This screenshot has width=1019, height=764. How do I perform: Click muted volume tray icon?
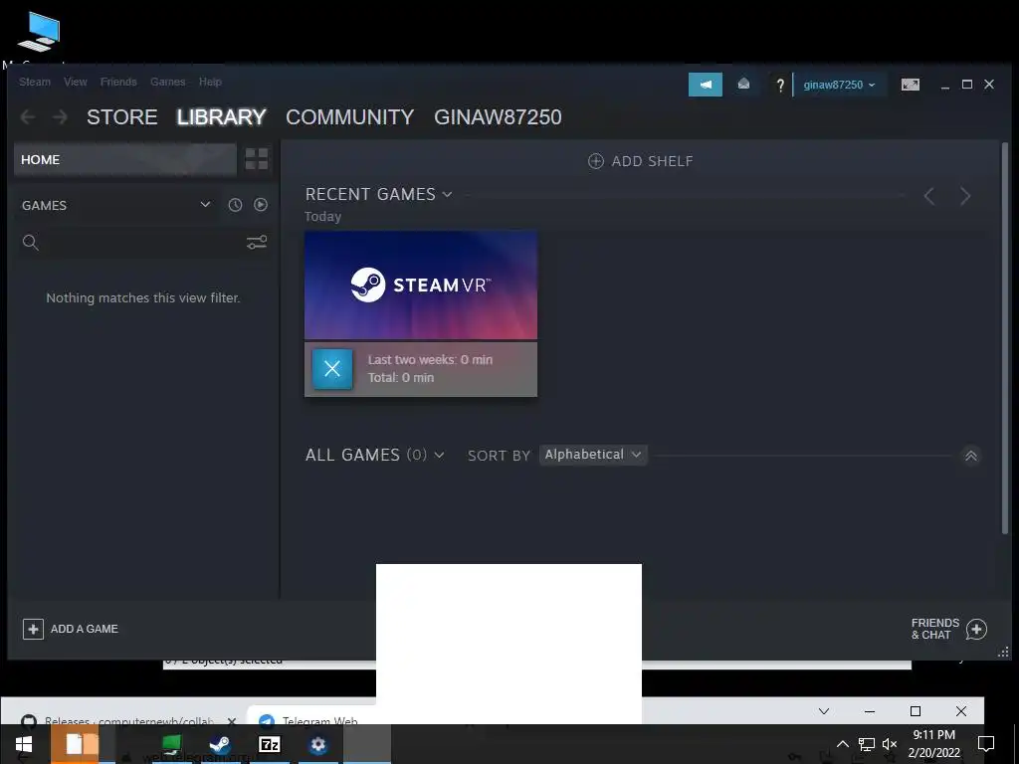pos(890,744)
